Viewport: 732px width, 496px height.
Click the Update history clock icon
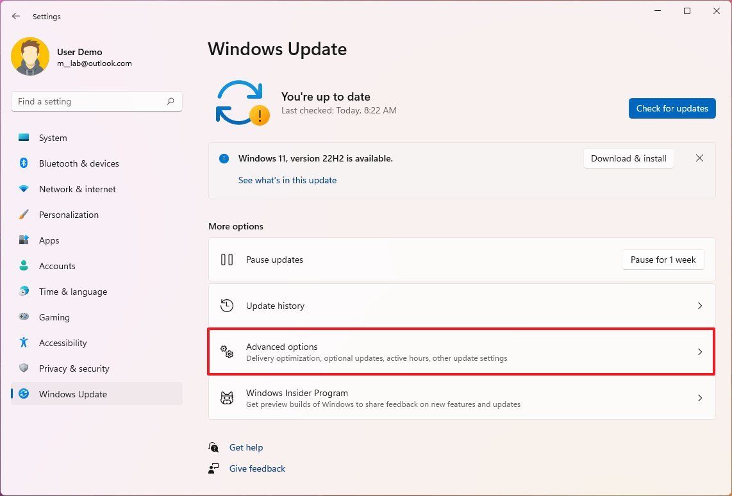pyautogui.click(x=227, y=306)
